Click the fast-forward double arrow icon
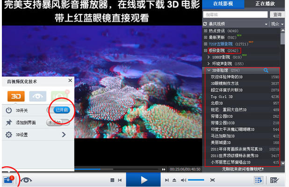Screen dimensions: 289x187 pyautogui.click(x=164, y=169)
